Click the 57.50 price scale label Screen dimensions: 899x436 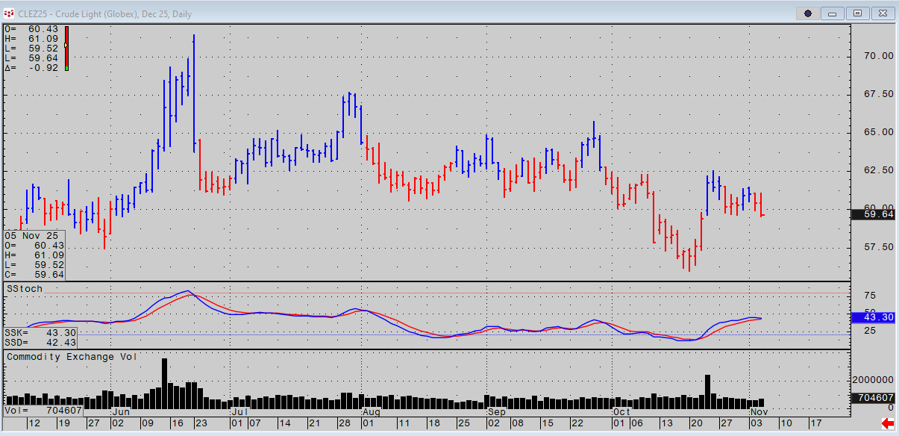[879, 246]
